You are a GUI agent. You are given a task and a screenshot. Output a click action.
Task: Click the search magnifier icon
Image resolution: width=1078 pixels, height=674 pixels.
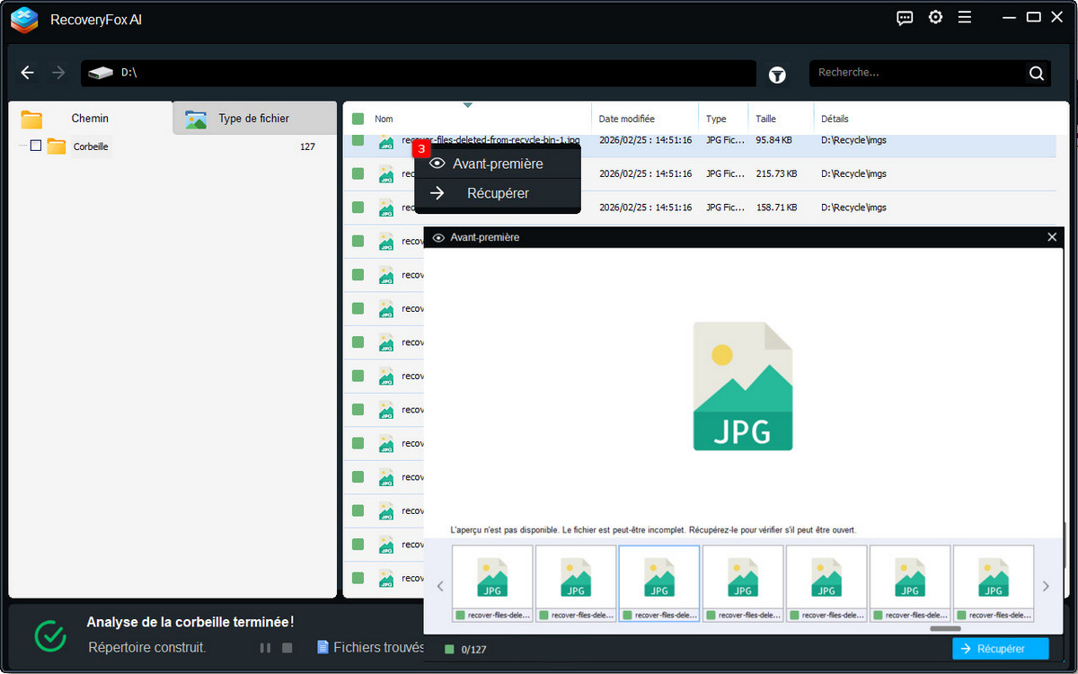[x=1036, y=74]
